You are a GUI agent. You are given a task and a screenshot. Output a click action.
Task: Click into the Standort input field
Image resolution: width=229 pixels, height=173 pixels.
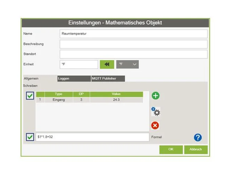[x=133, y=54]
